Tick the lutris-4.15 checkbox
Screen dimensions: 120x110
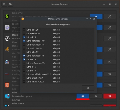[x=24, y=67]
